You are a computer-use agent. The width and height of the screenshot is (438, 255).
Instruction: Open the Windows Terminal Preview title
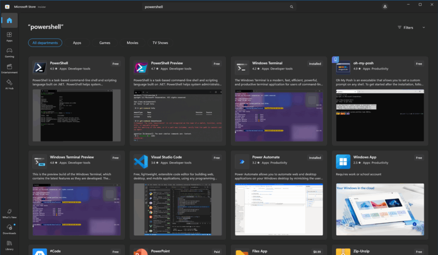tap(72, 157)
